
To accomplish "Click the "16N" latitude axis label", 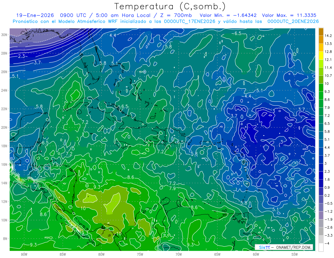I will [5, 164].
